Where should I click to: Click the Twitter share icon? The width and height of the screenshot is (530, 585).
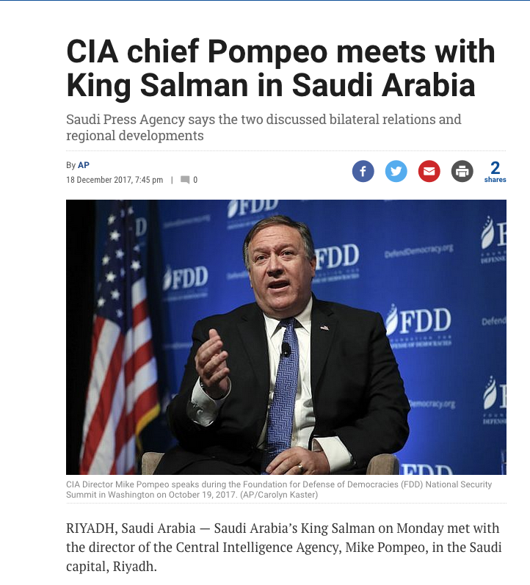tap(396, 172)
